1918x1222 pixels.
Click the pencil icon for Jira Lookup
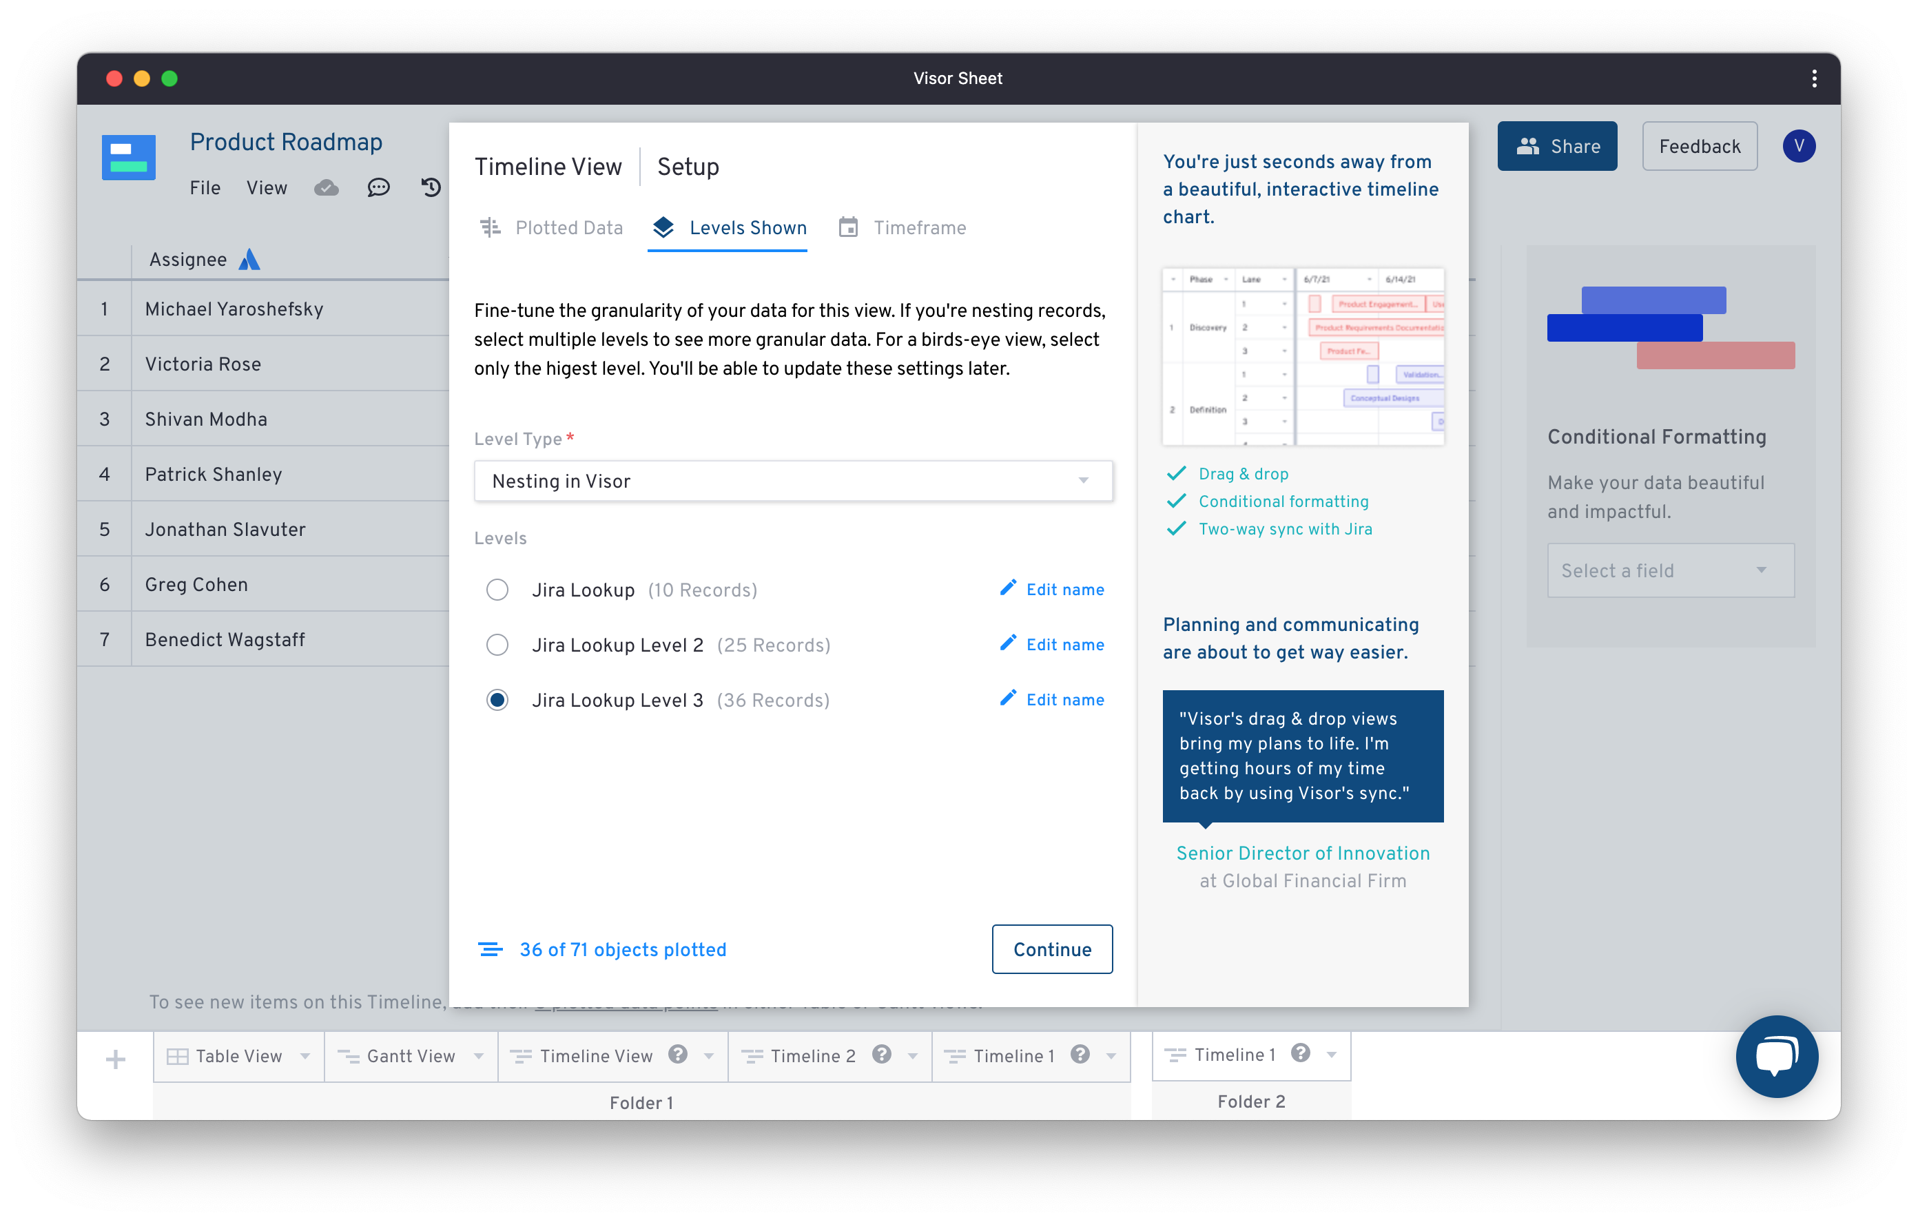[1009, 588]
